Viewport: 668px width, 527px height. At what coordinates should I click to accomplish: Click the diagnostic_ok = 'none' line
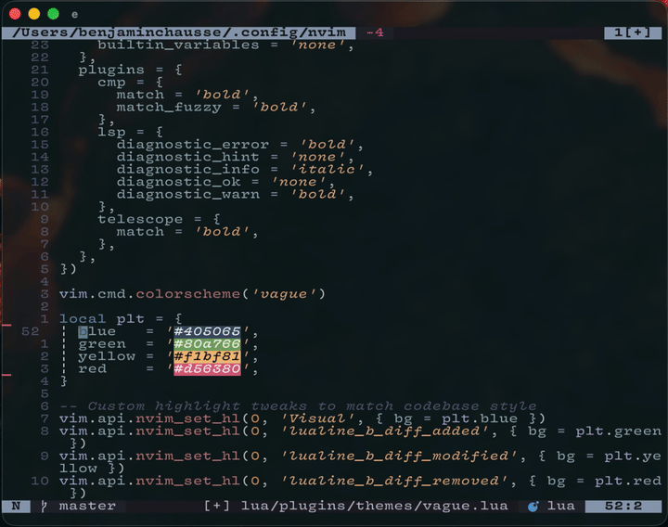[x=225, y=183]
